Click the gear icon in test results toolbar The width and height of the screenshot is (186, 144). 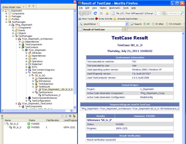[x=70, y=116]
